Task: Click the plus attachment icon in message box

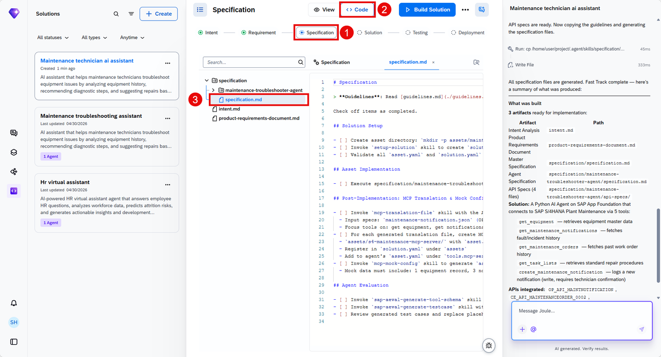Action: (522, 329)
